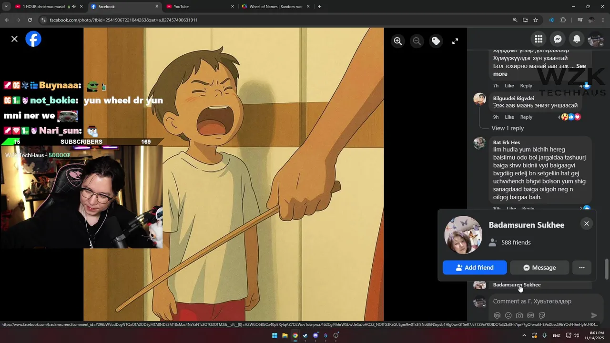Tag the photo using the tag icon
610x343 pixels.
click(436, 41)
